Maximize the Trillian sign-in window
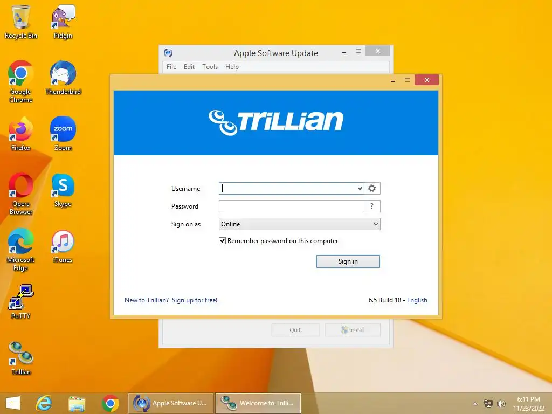Viewport: 552px width, 414px height. click(408, 80)
